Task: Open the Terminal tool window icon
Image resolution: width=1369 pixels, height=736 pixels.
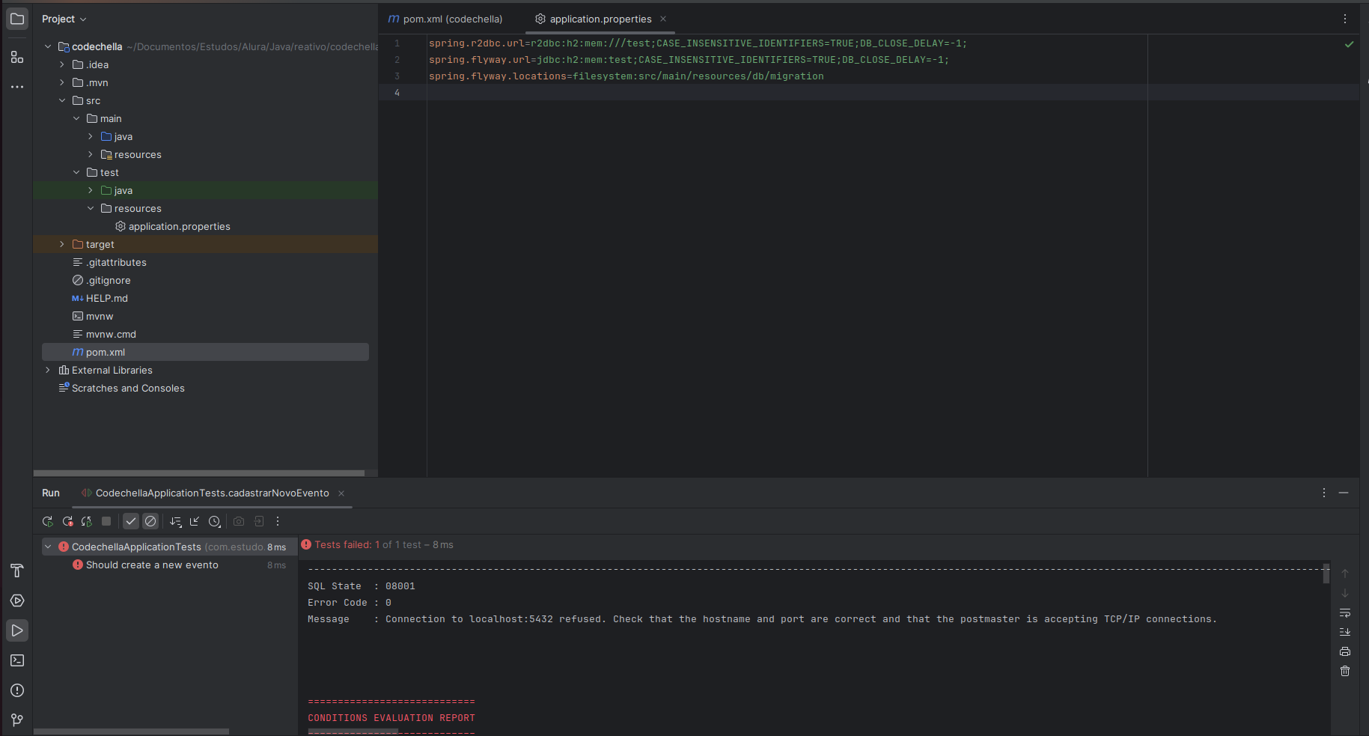Action: coord(17,660)
